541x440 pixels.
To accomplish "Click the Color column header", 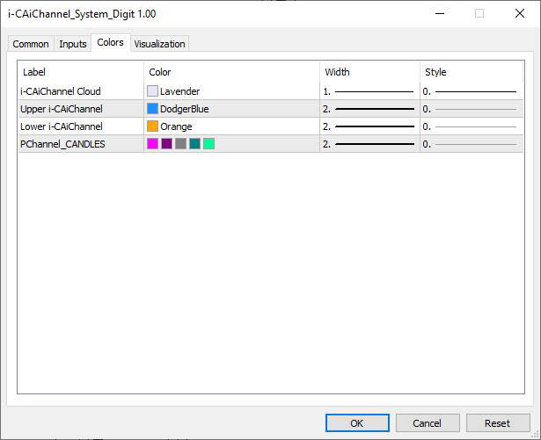I will (x=231, y=72).
